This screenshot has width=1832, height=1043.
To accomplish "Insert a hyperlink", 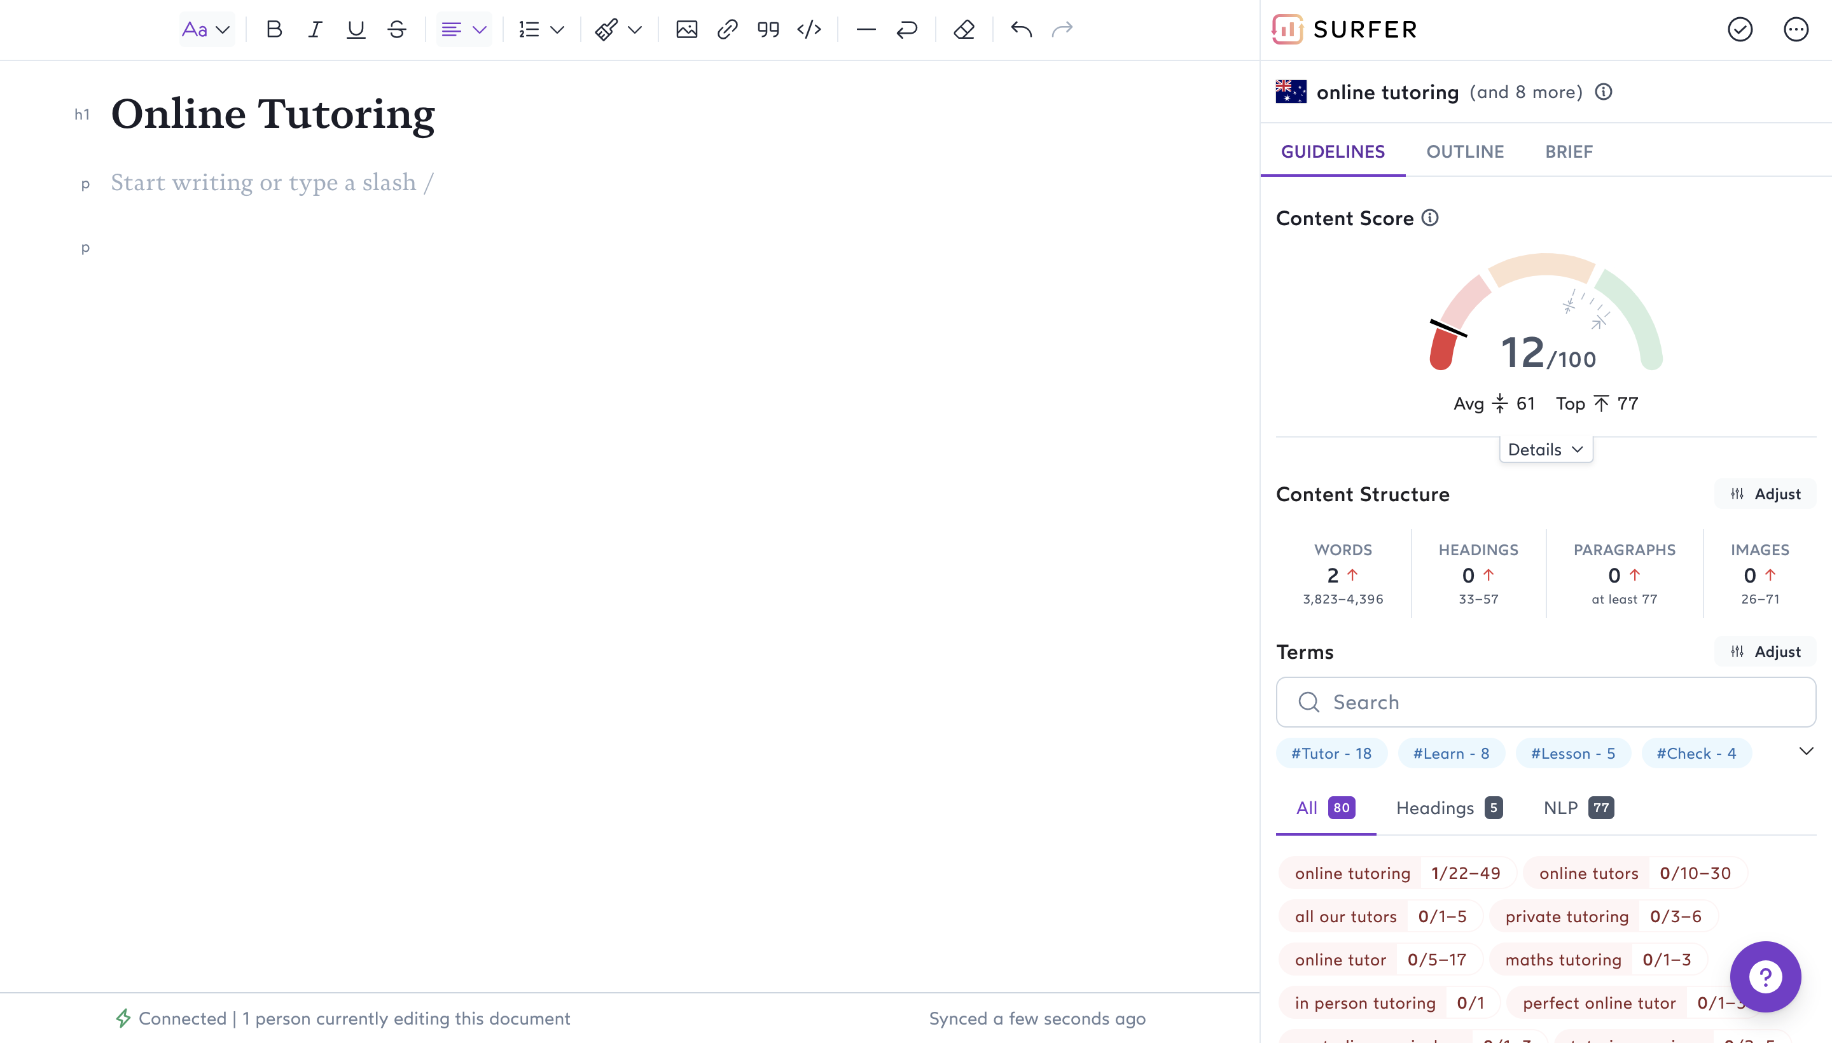I will click(x=727, y=29).
